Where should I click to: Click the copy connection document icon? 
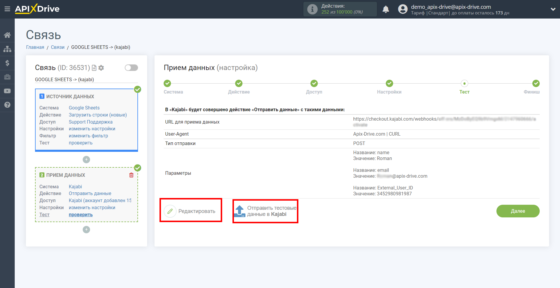(x=94, y=68)
